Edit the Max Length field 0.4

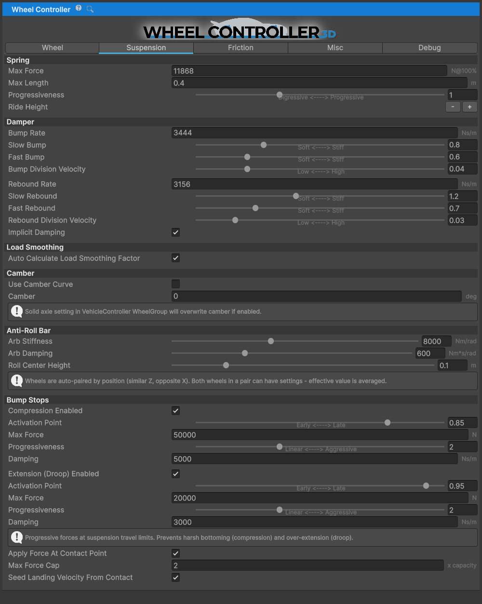coord(320,83)
